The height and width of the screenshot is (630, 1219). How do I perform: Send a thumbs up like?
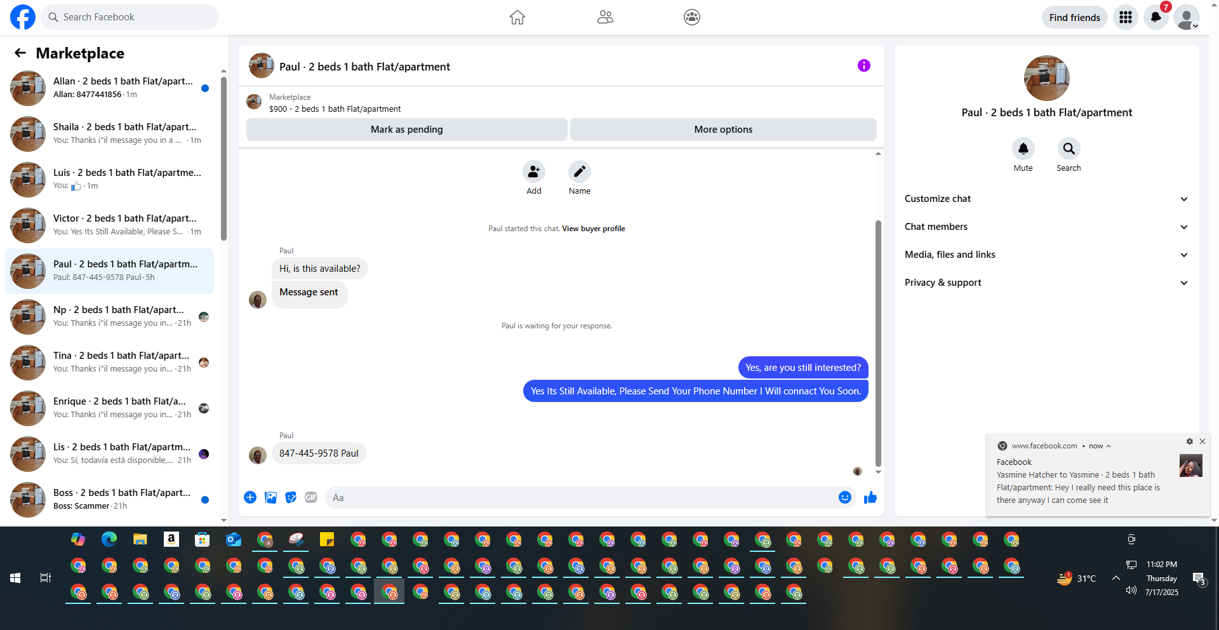tap(870, 497)
